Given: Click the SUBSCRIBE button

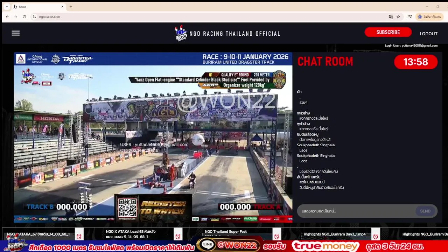Looking at the screenshot, I should (388, 32).
